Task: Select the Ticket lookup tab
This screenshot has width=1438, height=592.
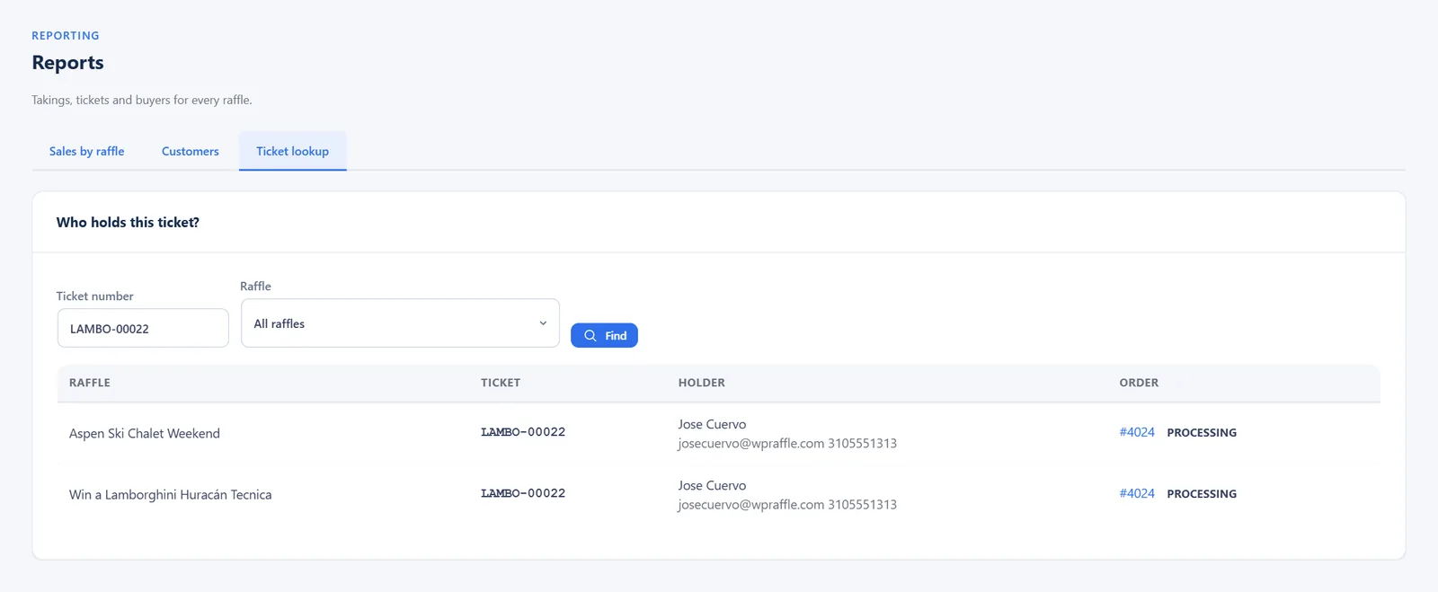Action: pyautogui.click(x=293, y=151)
